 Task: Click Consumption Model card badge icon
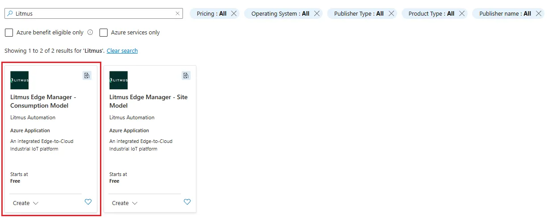87,75
